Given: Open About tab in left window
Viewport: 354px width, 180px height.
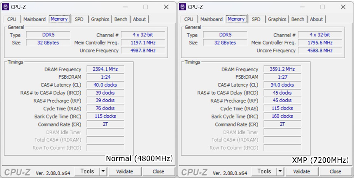Looking at the screenshot, I should coord(139,19).
